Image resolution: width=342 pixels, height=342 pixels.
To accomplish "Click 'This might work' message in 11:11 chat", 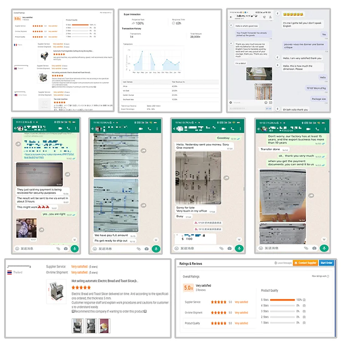I will [x=36, y=207].
